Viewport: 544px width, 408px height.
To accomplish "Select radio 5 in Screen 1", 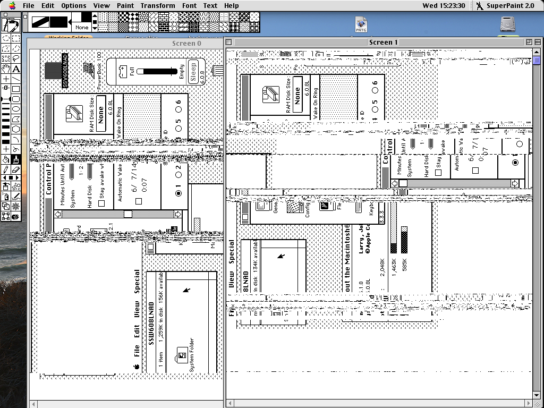I will [x=375, y=109].
